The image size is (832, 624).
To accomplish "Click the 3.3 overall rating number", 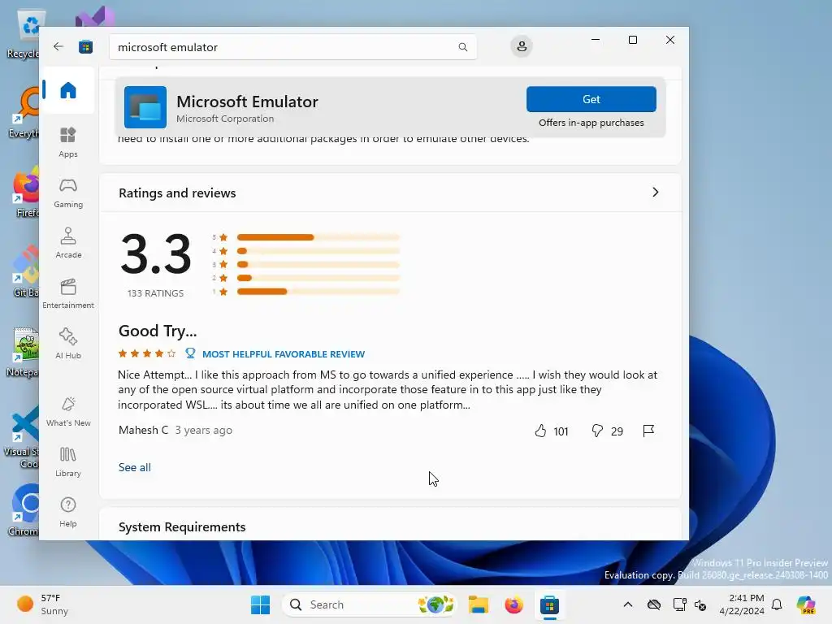I will [x=155, y=254].
